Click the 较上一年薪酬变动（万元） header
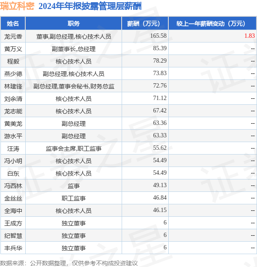 click(x=212, y=24)
